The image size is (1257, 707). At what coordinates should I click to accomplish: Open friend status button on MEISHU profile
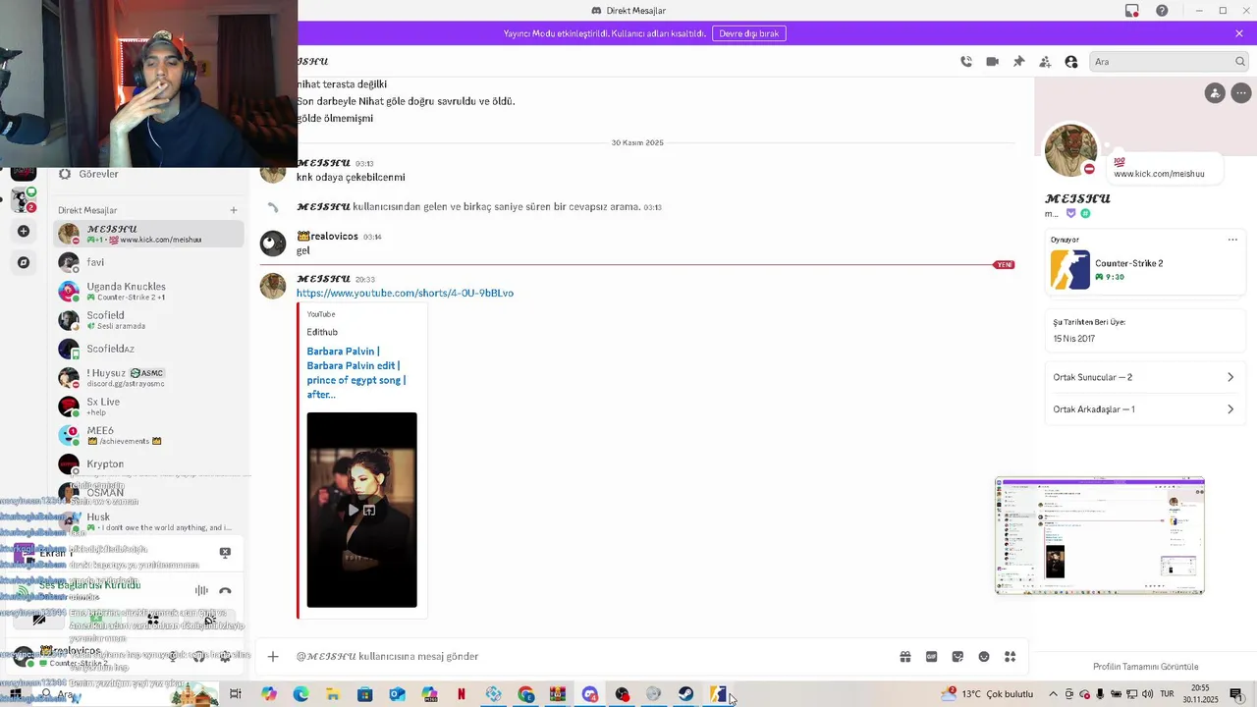coord(1215,93)
